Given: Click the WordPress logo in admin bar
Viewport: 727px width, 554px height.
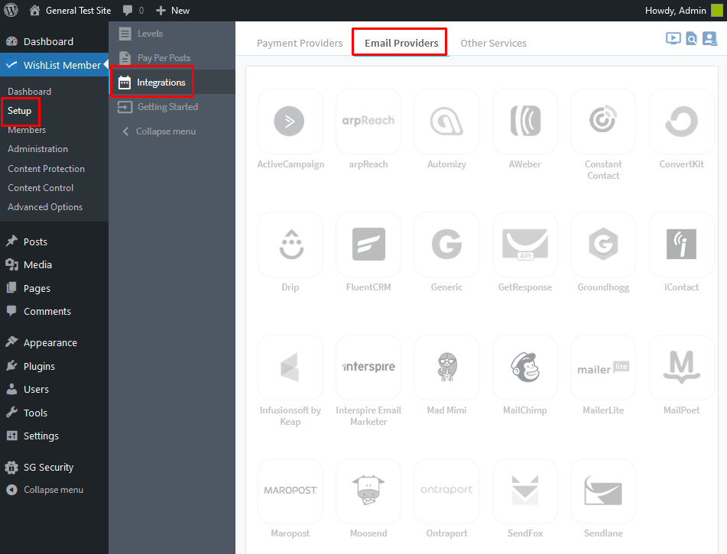Looking at the screenshot, I should point(11,10).
